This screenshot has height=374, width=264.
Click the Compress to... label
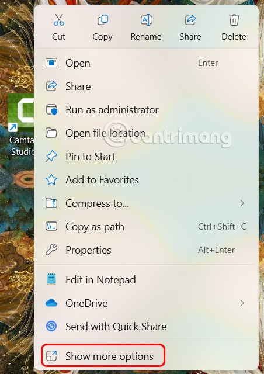tap(98, 203)
